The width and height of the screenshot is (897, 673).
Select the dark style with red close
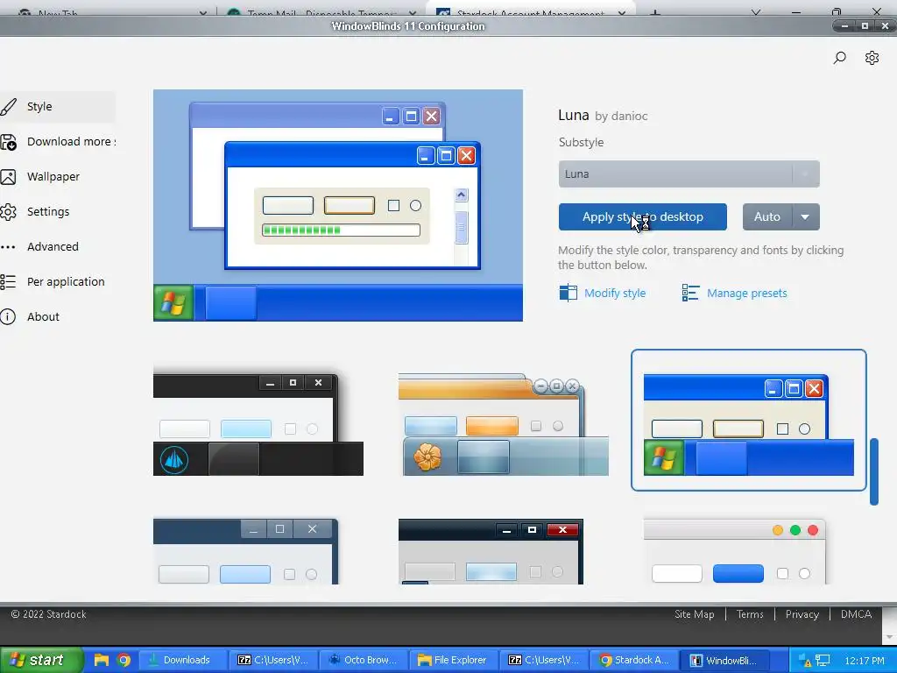491,551
